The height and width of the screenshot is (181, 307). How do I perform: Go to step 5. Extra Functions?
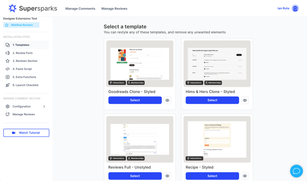(x=26, y=77)
